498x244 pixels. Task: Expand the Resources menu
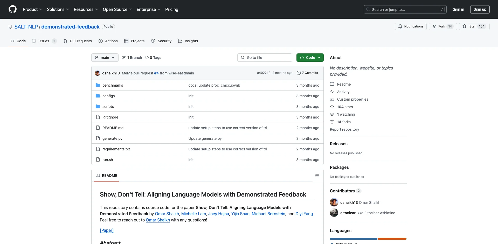point(86,9)
